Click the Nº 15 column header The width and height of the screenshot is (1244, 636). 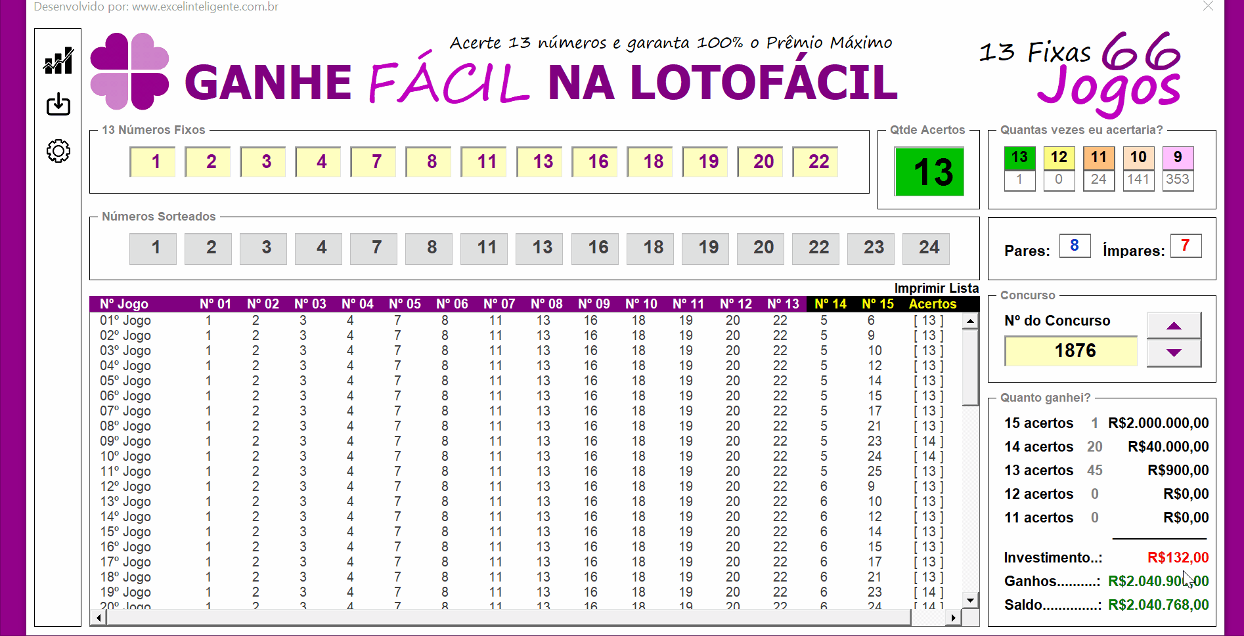(x=877, y=304)
